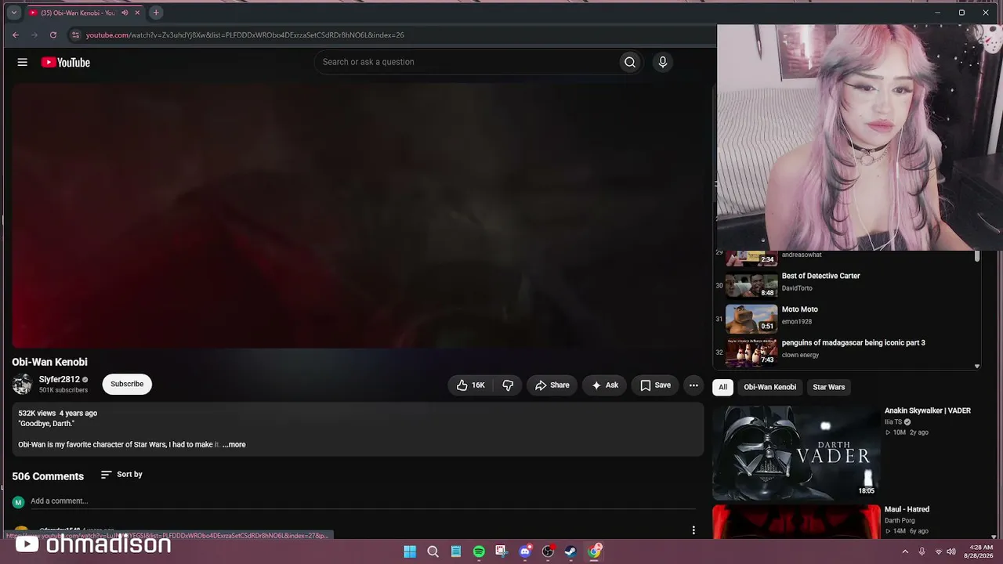Open Discord from the taskbar
Image resolution: width=1003 pixels, height=564 pixels.
pyautogui.click(x=525, y=551)
